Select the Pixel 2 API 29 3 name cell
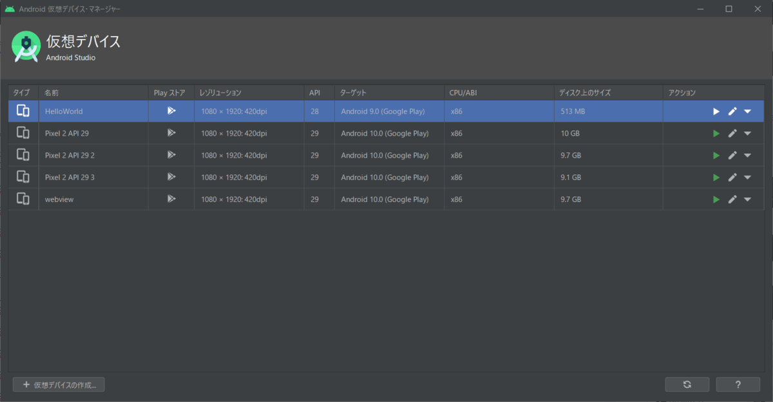Viewport: 773px width, 402px height. pyautogui.click(x=93, y=178)
